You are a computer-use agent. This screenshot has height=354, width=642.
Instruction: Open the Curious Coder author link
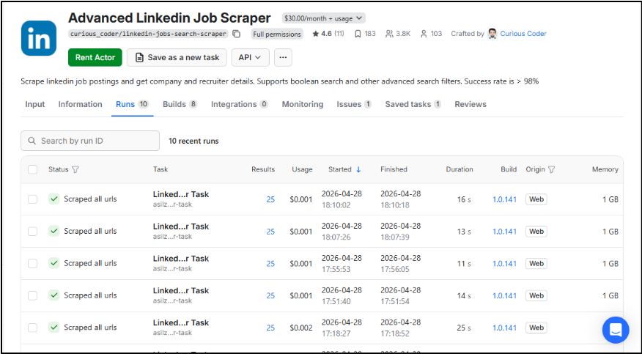click(x=523, y=34)
